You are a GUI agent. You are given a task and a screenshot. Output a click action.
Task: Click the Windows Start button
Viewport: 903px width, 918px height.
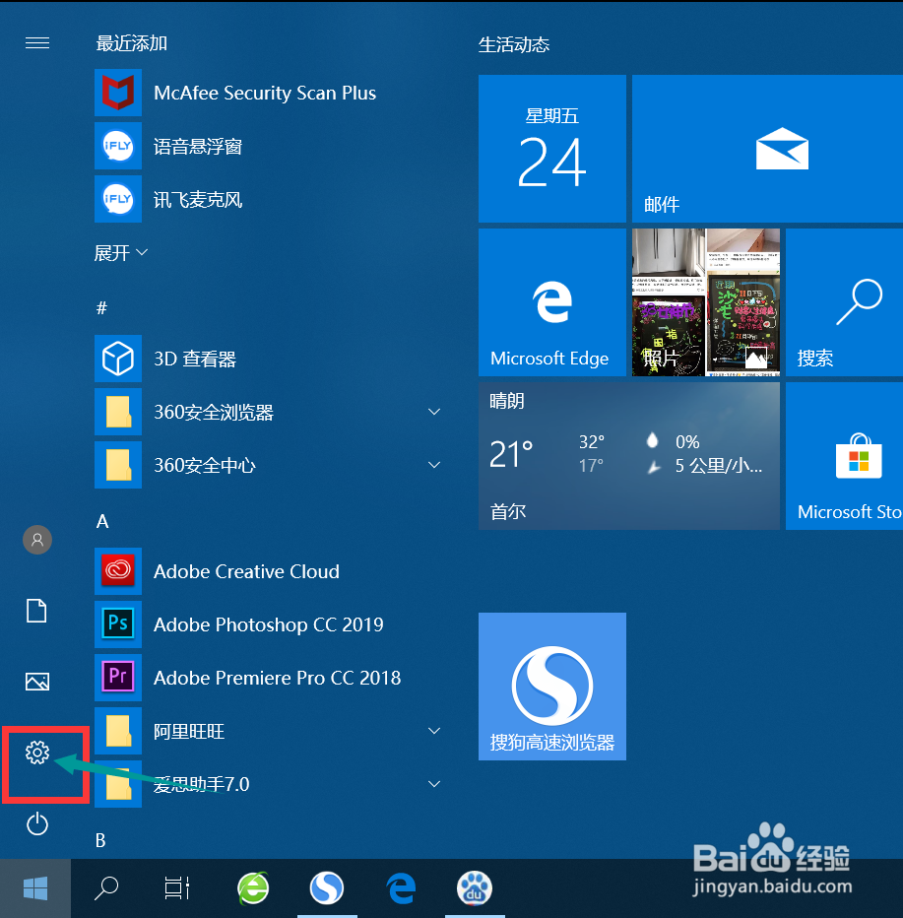(x=35, y=888)
